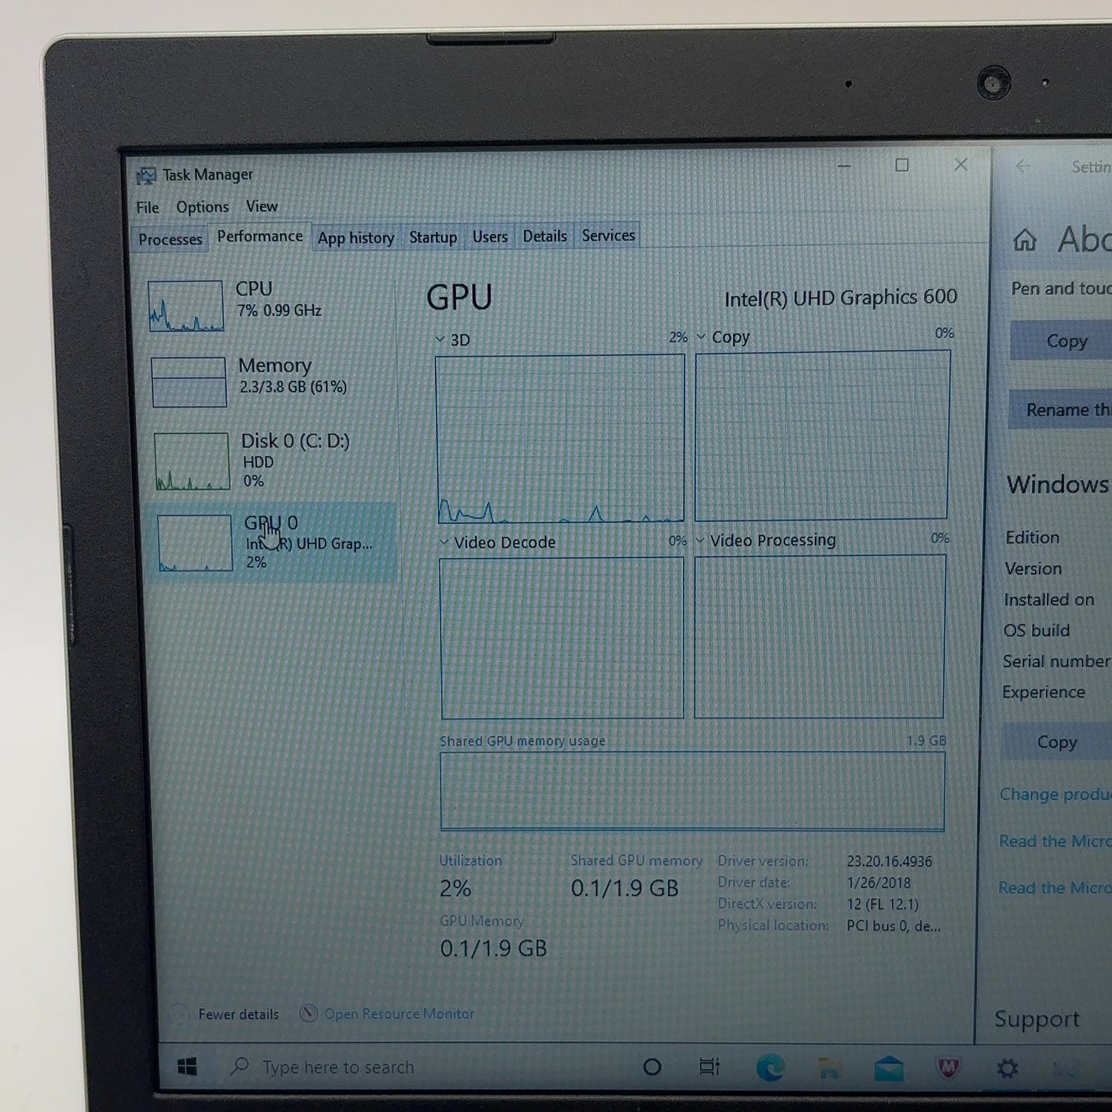The height and width of the screenshot is (1112, 1112).
Task: Click the Installed on label in Settings
Action: (1048, 599)
